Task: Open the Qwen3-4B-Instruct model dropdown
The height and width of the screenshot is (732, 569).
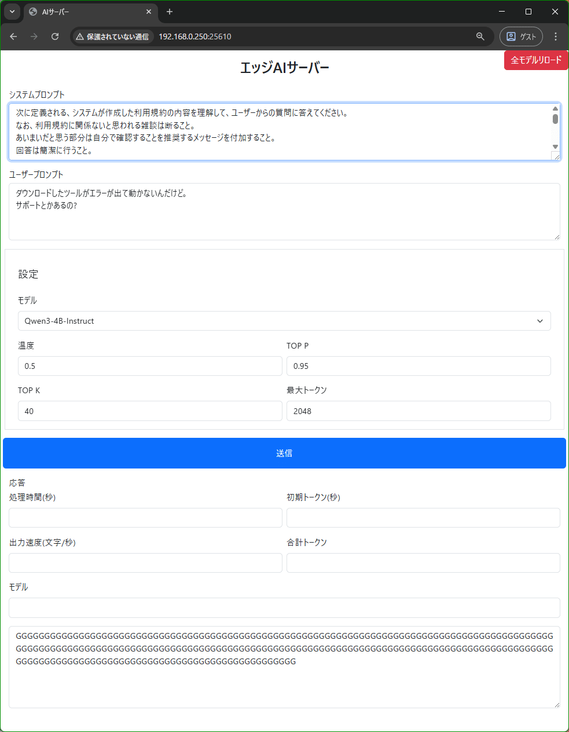Action: pyautogui.click(x=284, y=321)
